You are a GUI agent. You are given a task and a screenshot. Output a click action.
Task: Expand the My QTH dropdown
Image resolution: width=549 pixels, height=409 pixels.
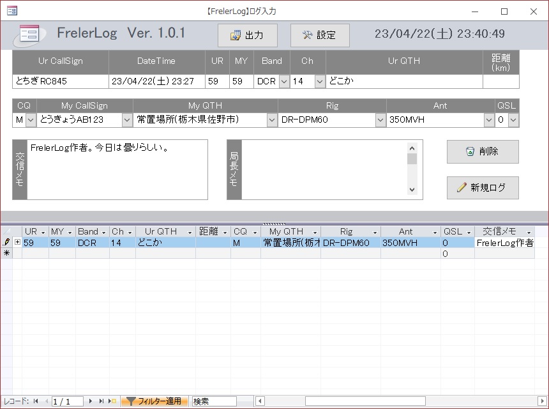[272, 120]
